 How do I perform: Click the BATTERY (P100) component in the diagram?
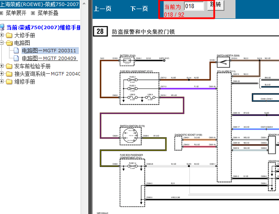[x=127, y=60]
